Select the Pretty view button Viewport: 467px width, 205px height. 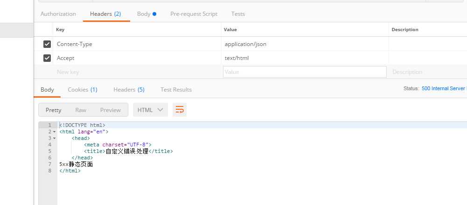coord(53,110)
